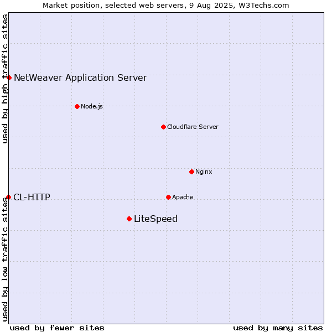Select the Nginx label text
This screenshot has width=332, height=332.
(x=204, y=172)
